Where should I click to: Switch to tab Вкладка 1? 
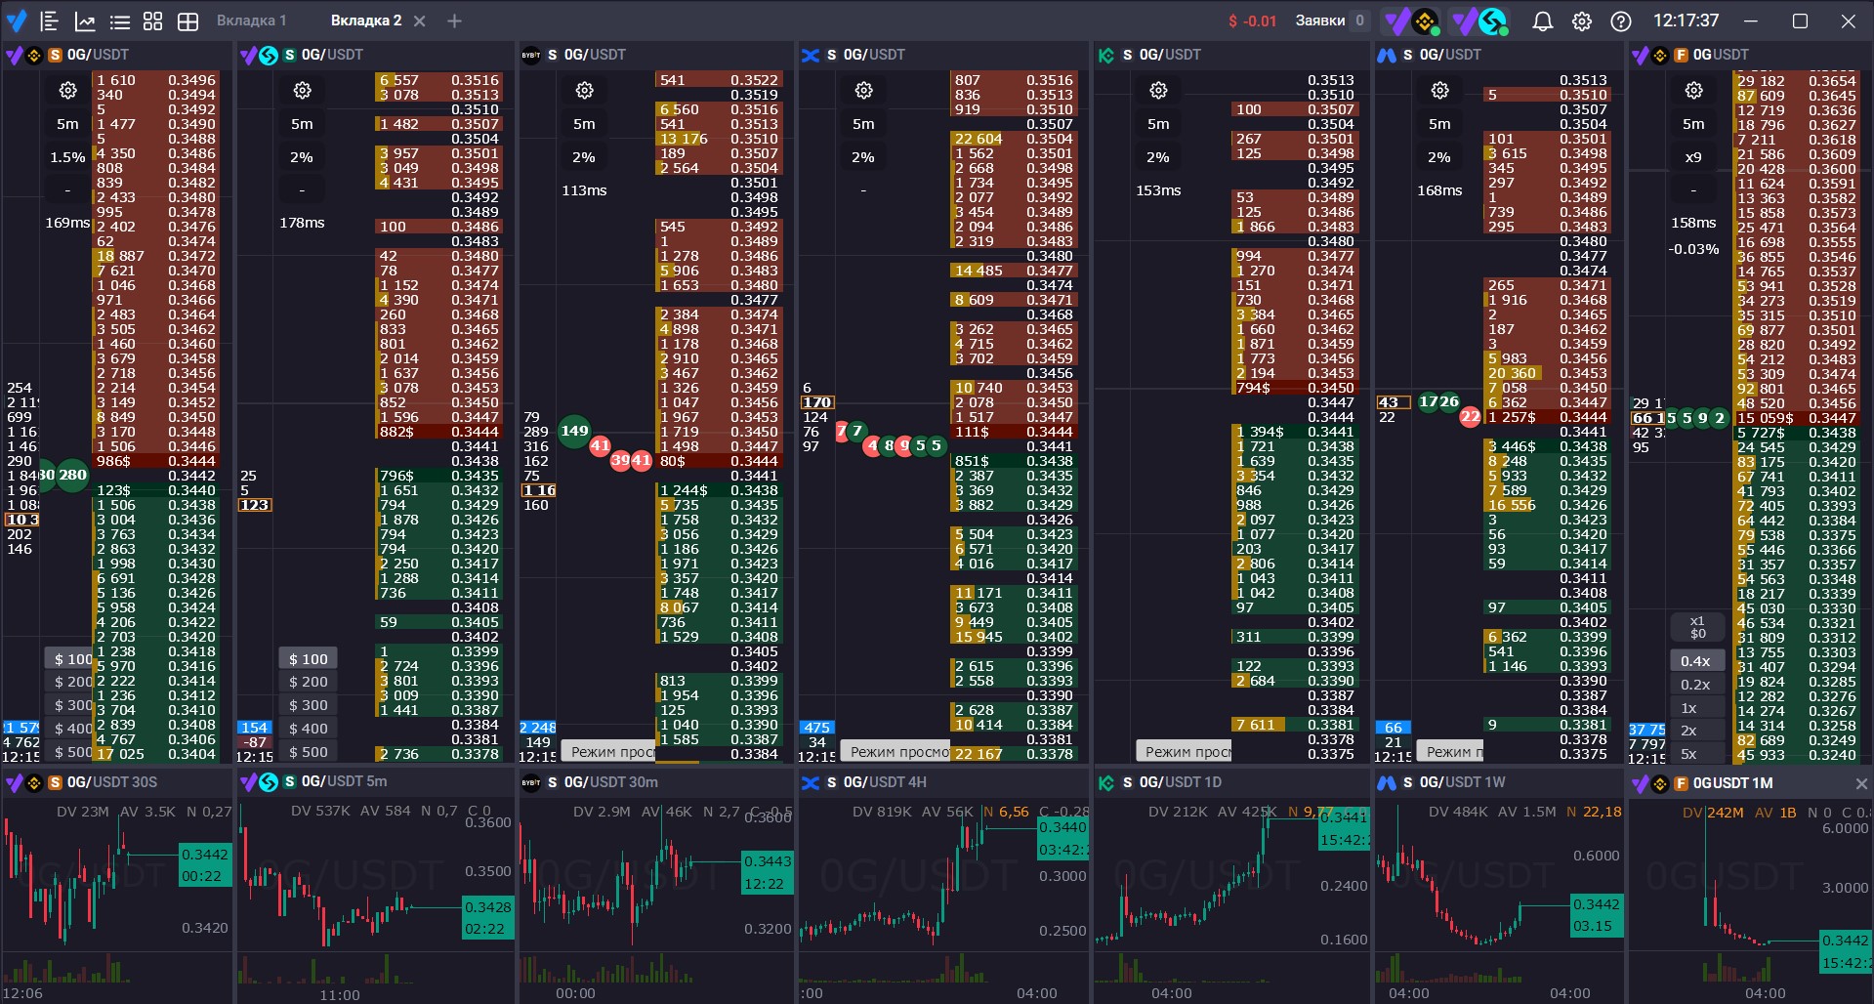[251, 21]
